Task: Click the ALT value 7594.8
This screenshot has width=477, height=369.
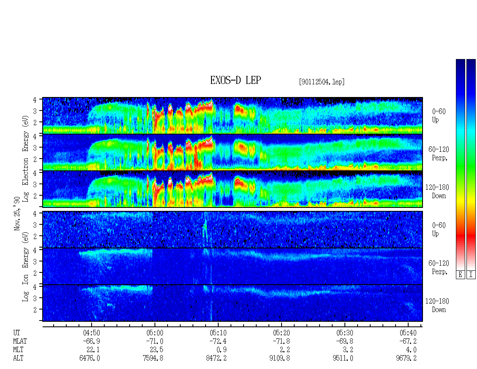Action: pos(153,358)
